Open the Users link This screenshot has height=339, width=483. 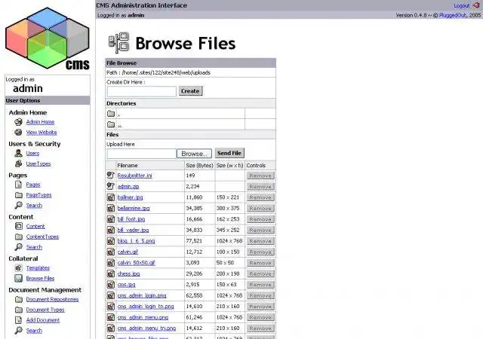click(32, 154)
